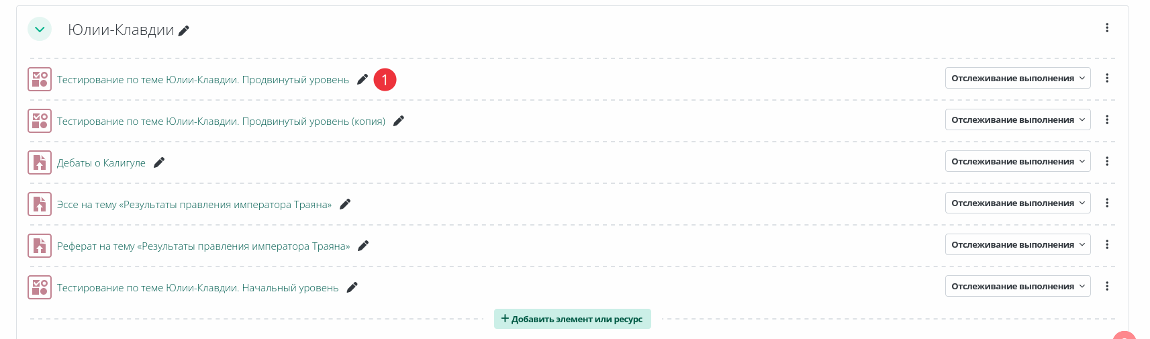Click quiz icon for Продвинутый уровень test
1150x339 pixels.
(40, 79)
